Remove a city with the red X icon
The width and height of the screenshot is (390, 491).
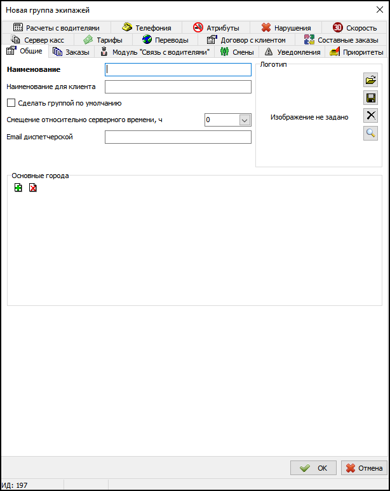point(32,188)
